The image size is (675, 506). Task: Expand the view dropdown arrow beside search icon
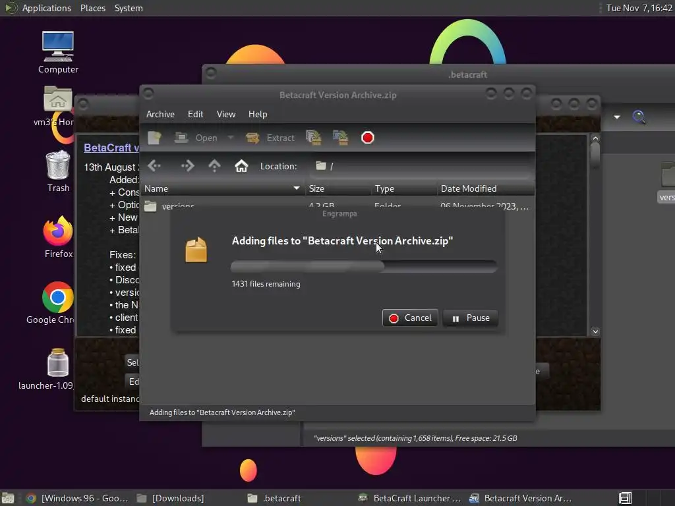[x=617, y=117]
